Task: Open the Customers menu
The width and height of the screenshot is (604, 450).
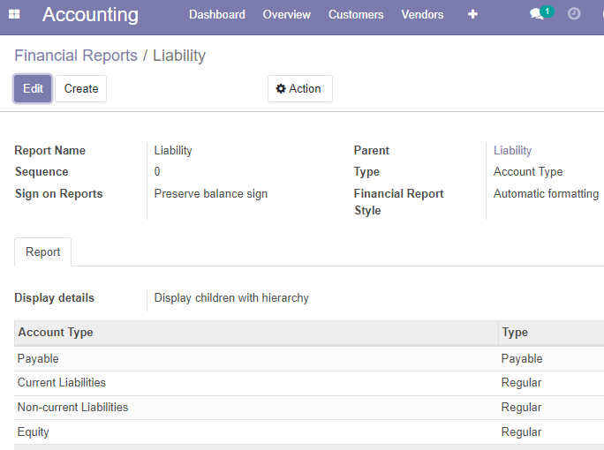Action: tap(356, 15)
